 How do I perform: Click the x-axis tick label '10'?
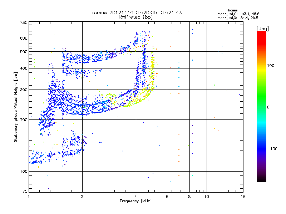[207, 197]
